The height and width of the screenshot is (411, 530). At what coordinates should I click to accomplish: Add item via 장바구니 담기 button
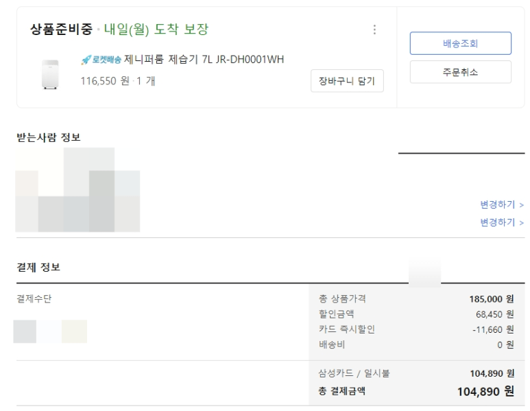pyautogui.click(x=346, y=80)
